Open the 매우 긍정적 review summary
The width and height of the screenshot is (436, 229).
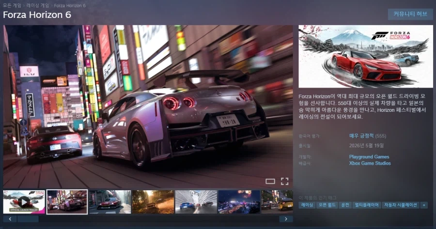click(361, 136)
